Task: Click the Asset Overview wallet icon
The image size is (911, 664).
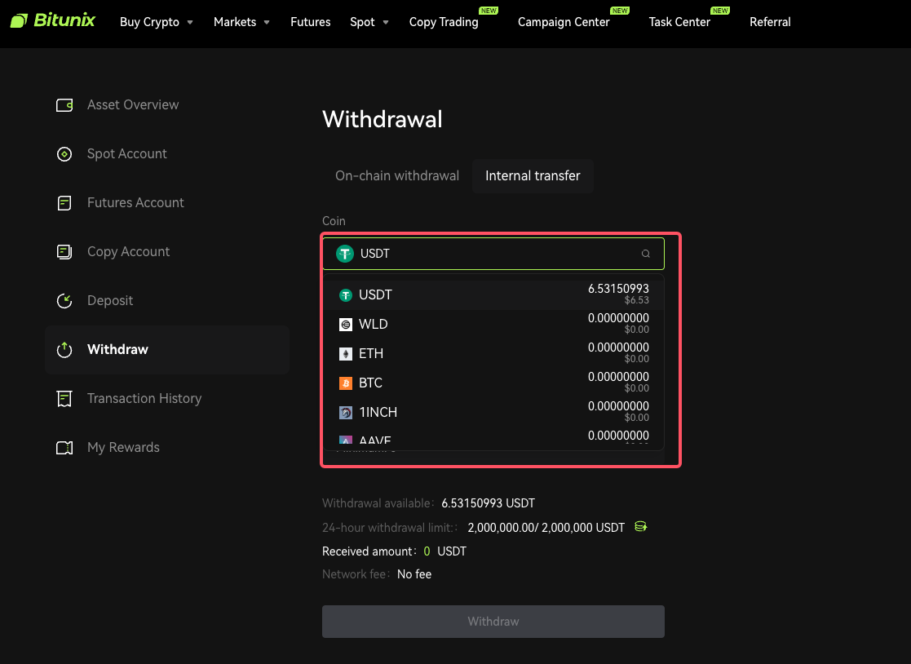Action: 64,105
